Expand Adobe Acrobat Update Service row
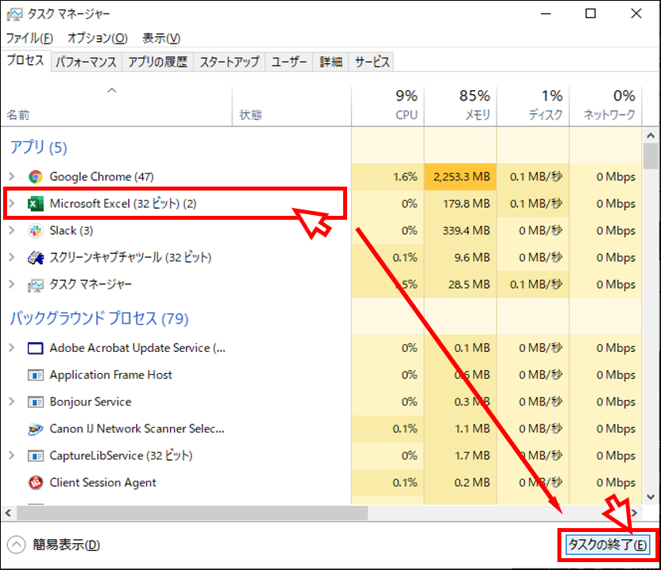The width and height of the screenshot is (661, 570). pos(12,348)
